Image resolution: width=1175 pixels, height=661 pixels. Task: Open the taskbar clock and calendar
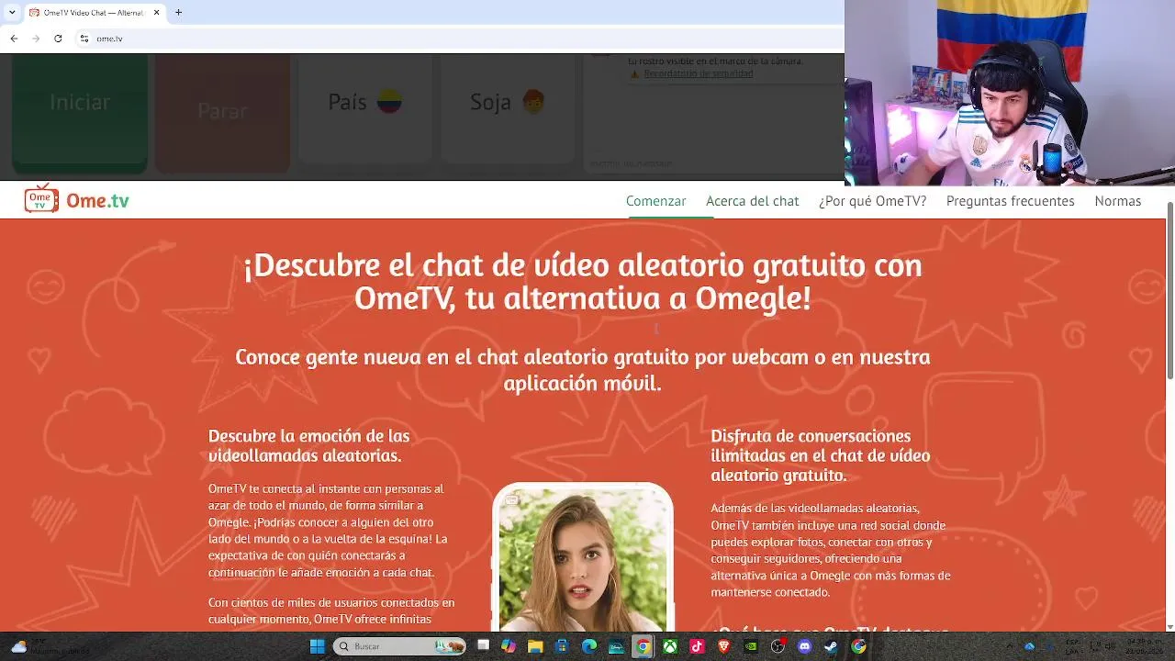pos(1144,646)
